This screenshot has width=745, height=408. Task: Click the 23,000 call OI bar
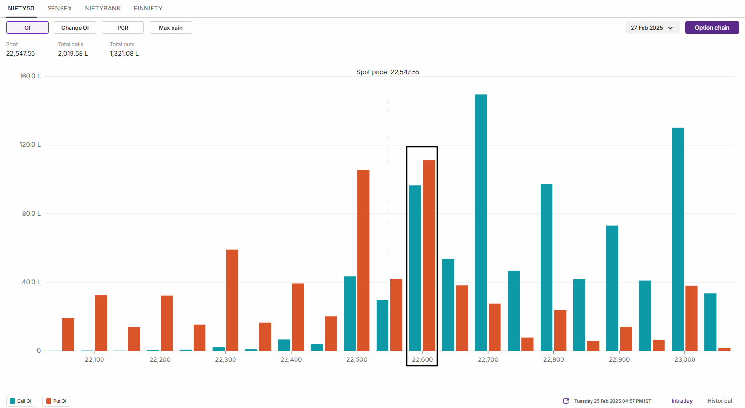(678, 239)
